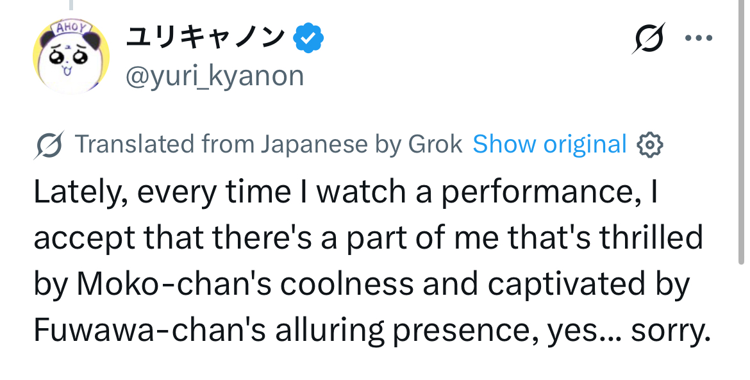Click the word "Lately" in the post
This screenshot has height=380, width=750.
[x=74, y=193]
